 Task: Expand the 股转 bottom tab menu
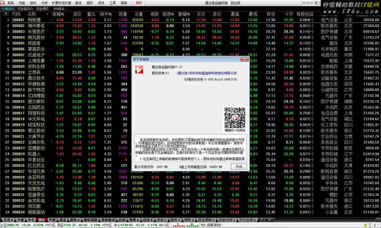75,220
